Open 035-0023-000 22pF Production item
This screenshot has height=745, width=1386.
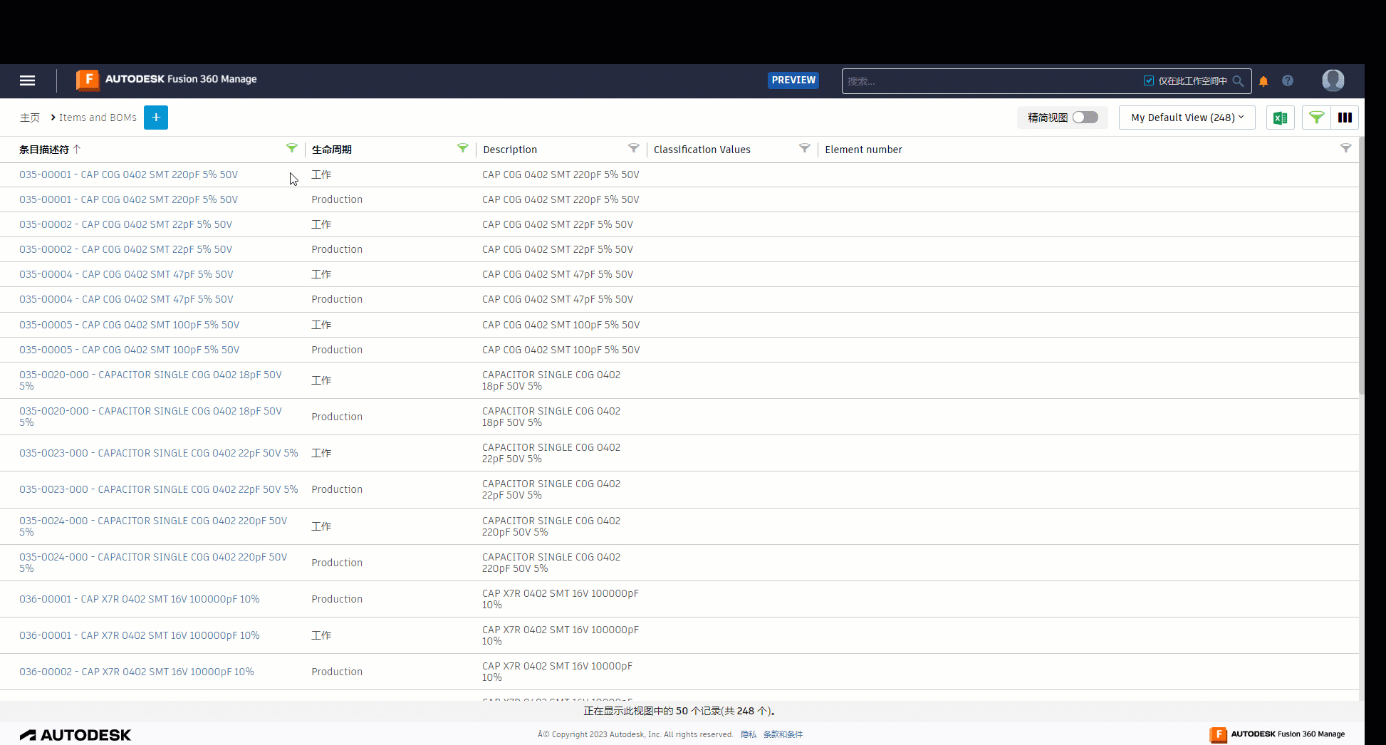tap(158, 489)
